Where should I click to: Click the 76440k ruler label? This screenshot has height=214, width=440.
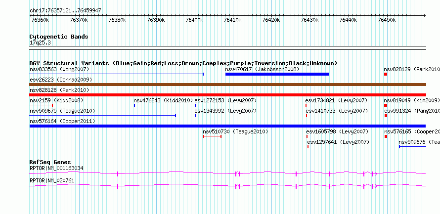(x=348, y=20)
